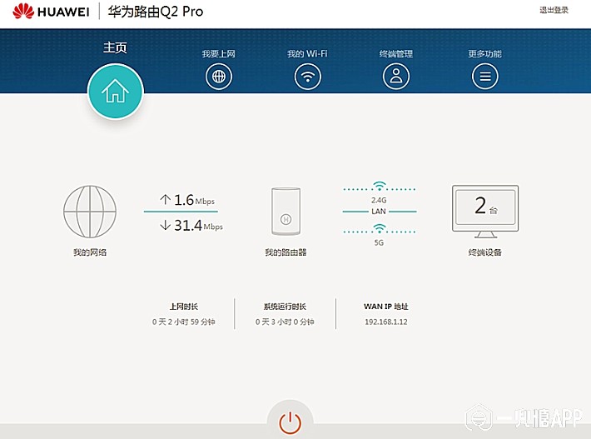This screenshot has width=591, height=439.
Task: Click the 5G Wi-Fi signal icon
Action: [x=380, y=232]
